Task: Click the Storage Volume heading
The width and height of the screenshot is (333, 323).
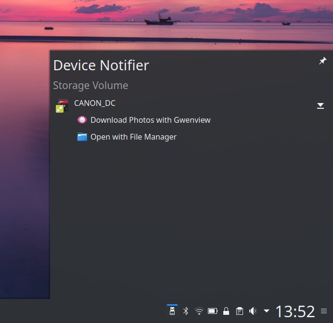Action: pos(90,86)
